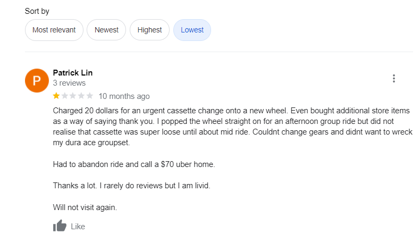Sort reviews by Newest
Viewport: 420px width, 242px height.
[x=106, y=30]
